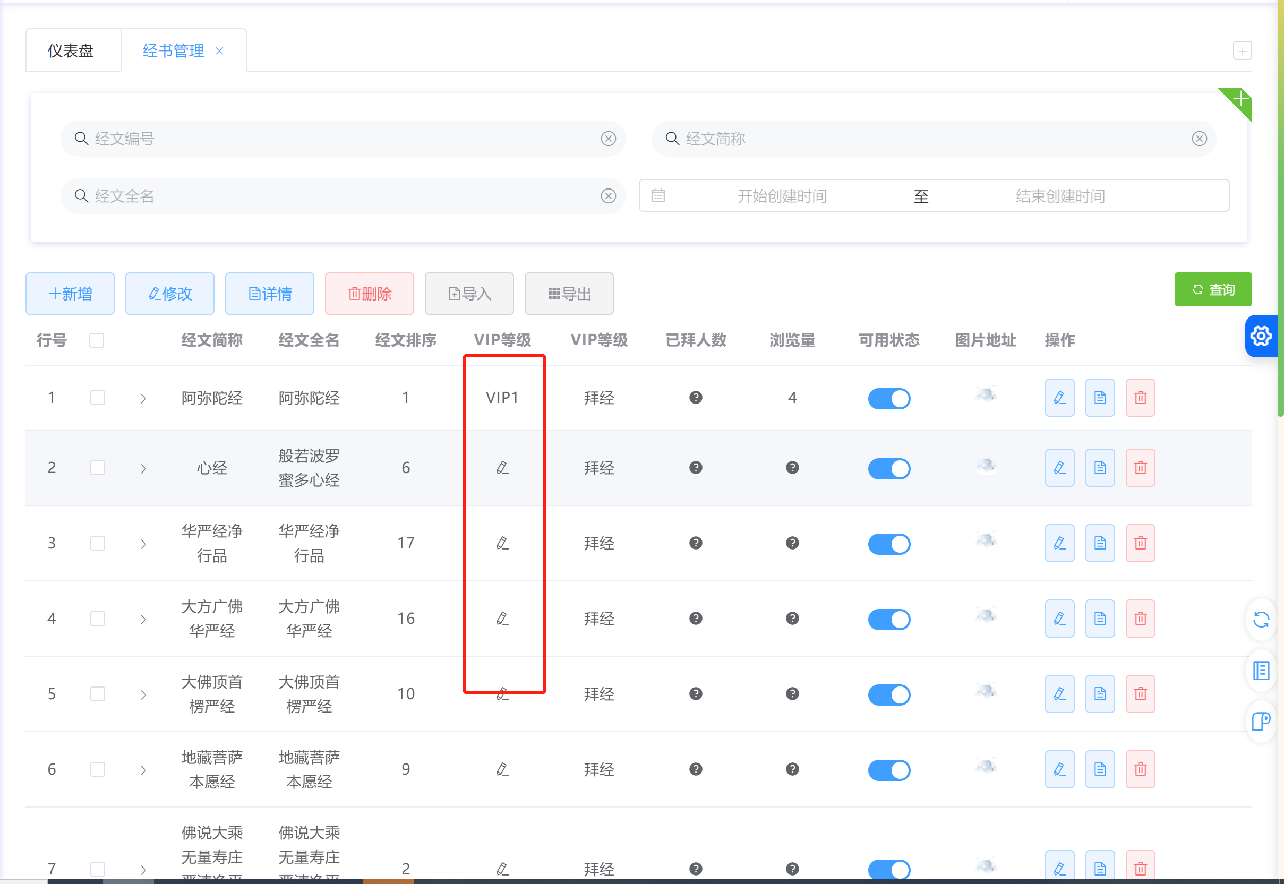The width and height of the screenshot is (1284, 884).
Task: Edit the 阿弥陀经 row with pencil icon
Action: pos(1059,398)
